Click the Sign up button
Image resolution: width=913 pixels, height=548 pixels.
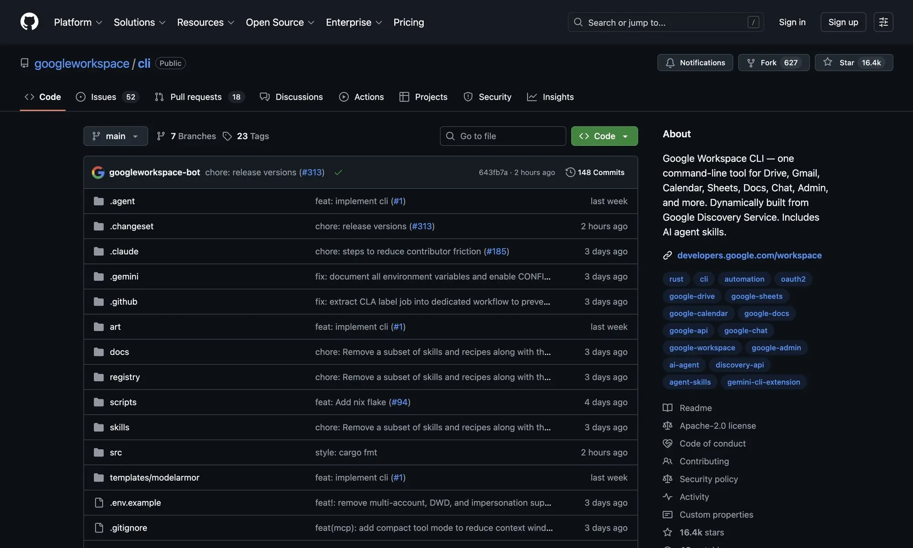pos(843,22)
